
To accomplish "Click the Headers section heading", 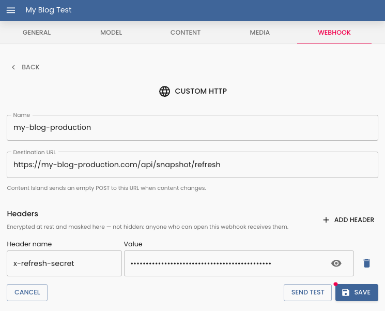I will click(22, 214).
